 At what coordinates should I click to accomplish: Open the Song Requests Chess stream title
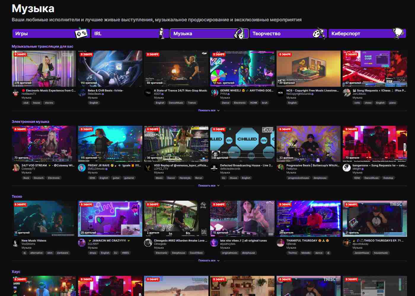pos(379,91)
